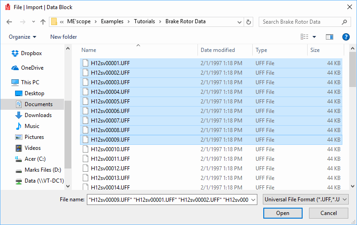Image resolution: width=357 pixels, height=225 pixels.
Task: Click the OneDrive cloud icon
Action: click(x=15, y=68)
